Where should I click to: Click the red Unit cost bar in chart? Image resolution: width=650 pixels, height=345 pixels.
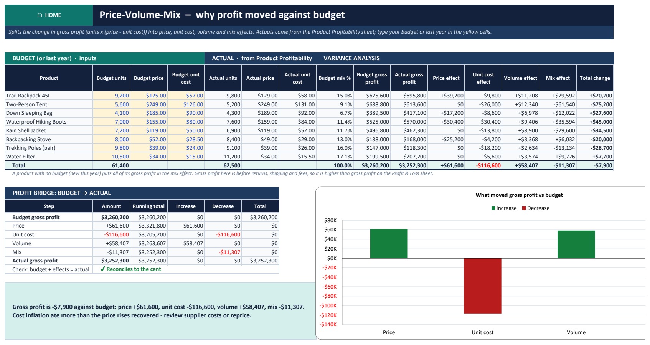coord(482,286)
